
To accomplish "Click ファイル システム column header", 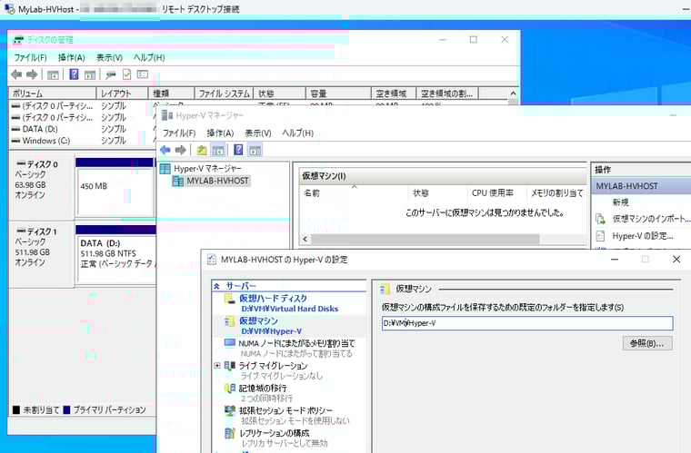I will point(224,94).
